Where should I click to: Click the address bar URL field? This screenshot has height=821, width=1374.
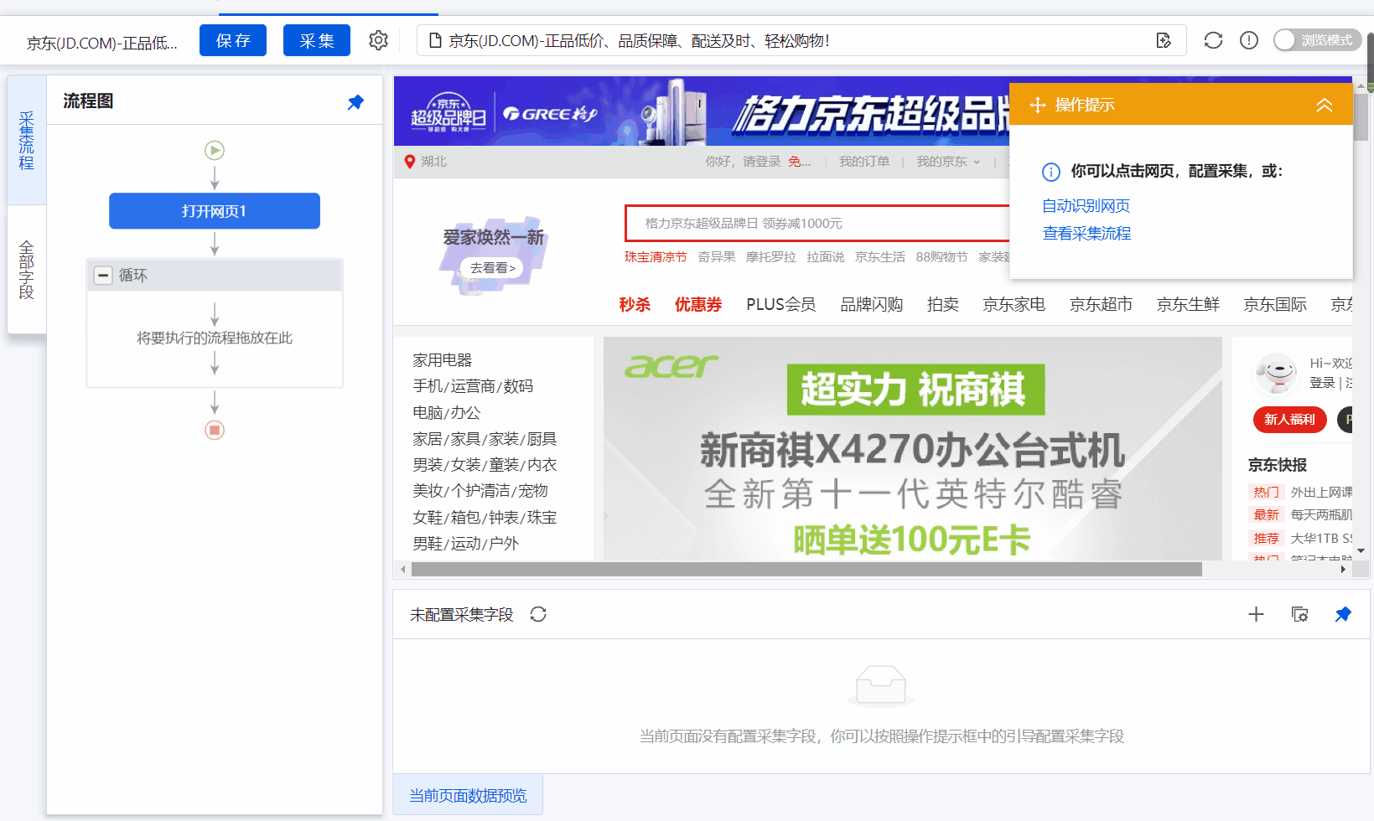pyautogui.click(x=801, y=40)
